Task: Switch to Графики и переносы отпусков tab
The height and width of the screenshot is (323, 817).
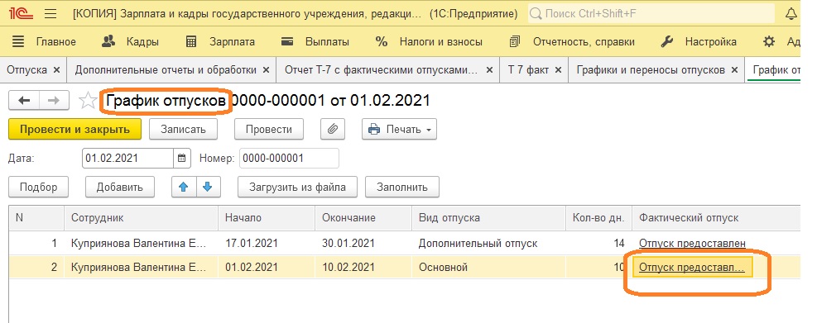Action: (x=651, y=69)
